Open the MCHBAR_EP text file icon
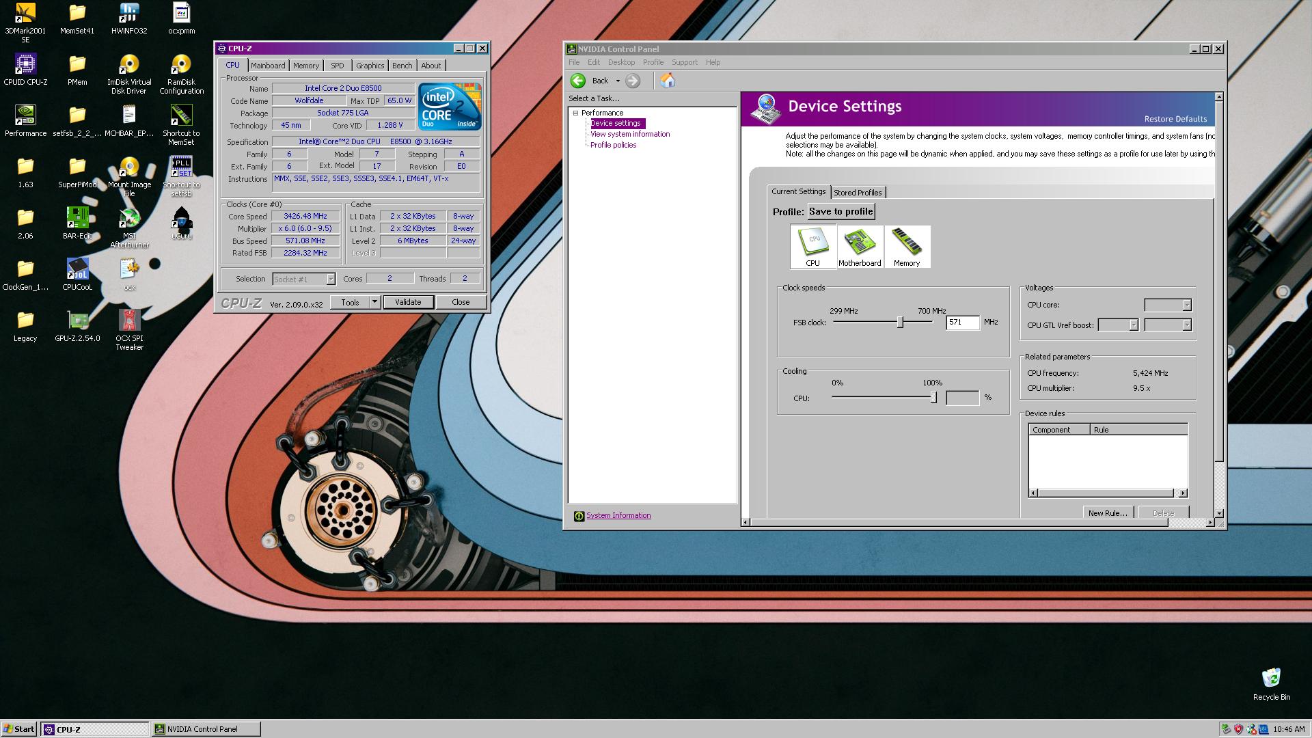The height and width of the screenshot is (738, 1312). (129, 121)
